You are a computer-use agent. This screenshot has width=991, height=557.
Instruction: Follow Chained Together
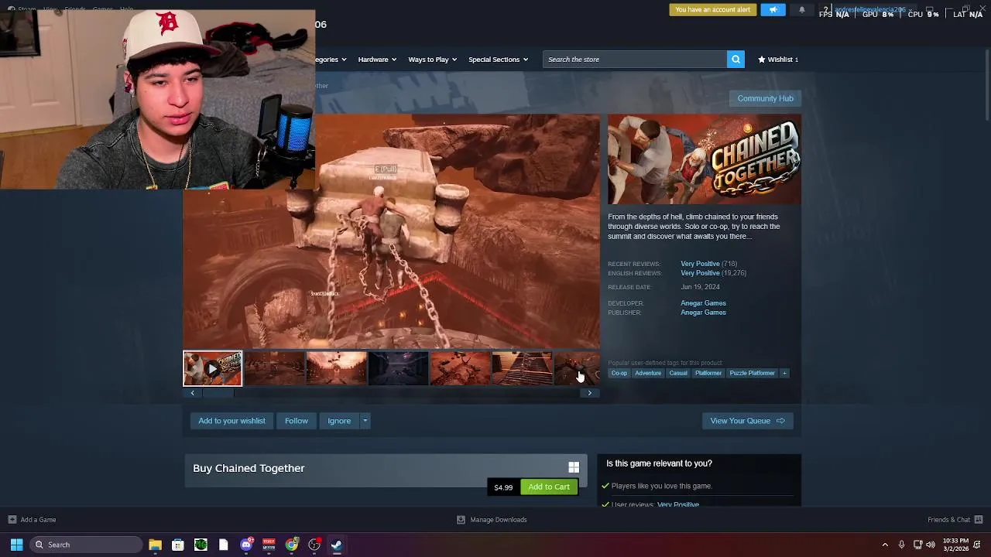pyautogui.click(x=296, y=421)
